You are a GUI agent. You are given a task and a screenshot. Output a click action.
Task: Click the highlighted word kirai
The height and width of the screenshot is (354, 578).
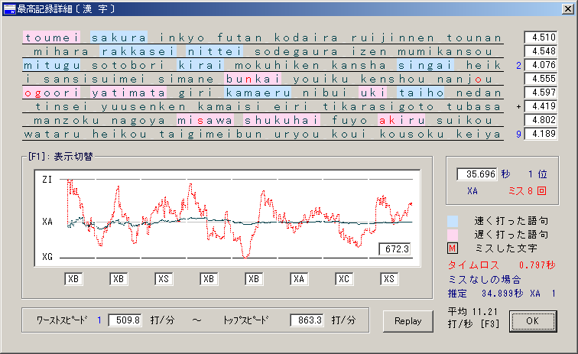tap(200, 65)
